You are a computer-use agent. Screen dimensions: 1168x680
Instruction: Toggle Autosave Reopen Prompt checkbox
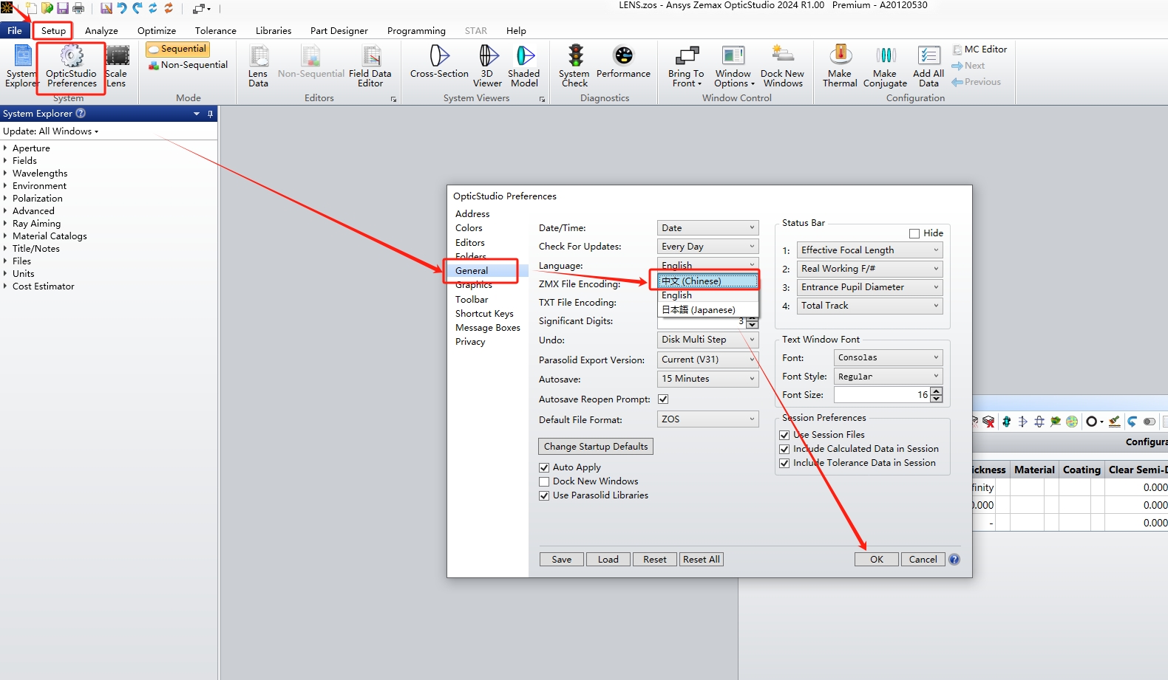(x=663, y=399)
